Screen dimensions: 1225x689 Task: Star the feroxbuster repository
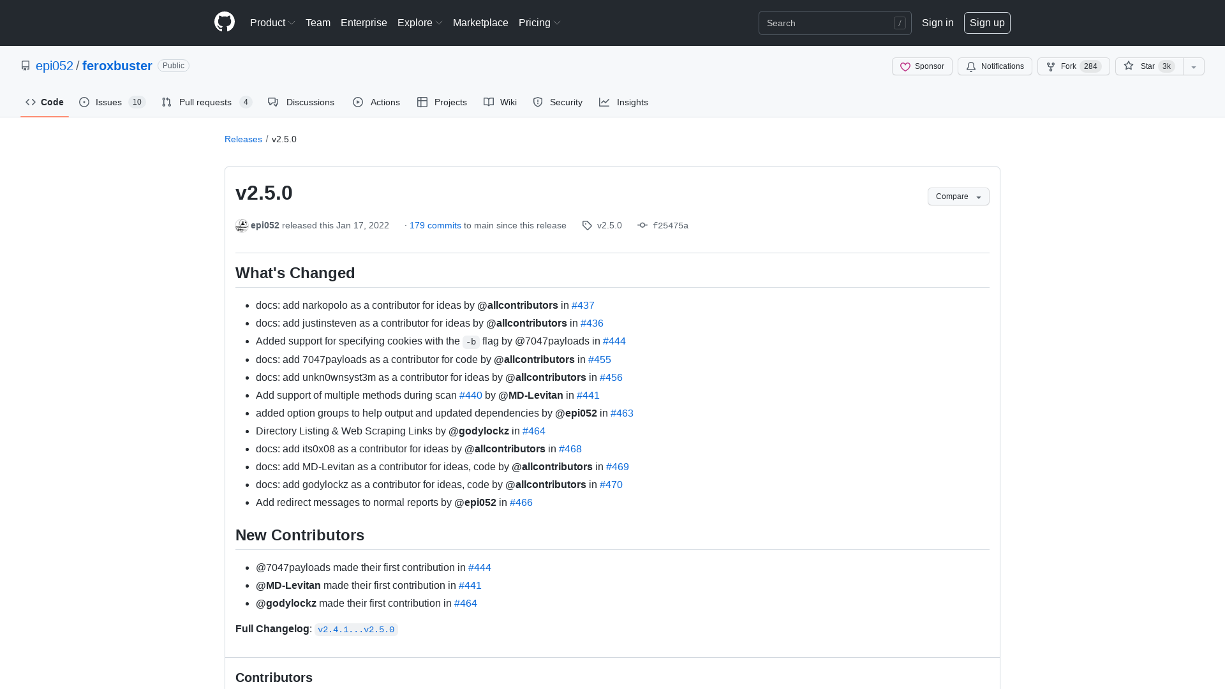(1149, 66)
